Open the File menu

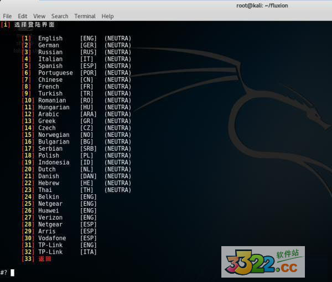click(x=7, y=16)
